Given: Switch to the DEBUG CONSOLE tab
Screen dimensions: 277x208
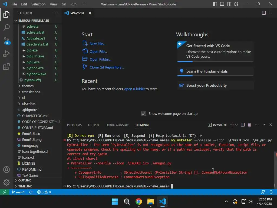Looking at the screenshot, I should [117, 125].
